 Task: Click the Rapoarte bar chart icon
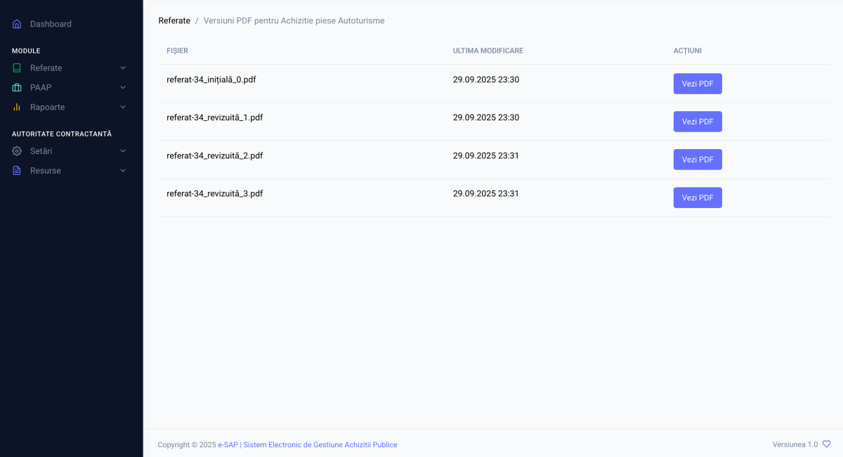(17, 108)
